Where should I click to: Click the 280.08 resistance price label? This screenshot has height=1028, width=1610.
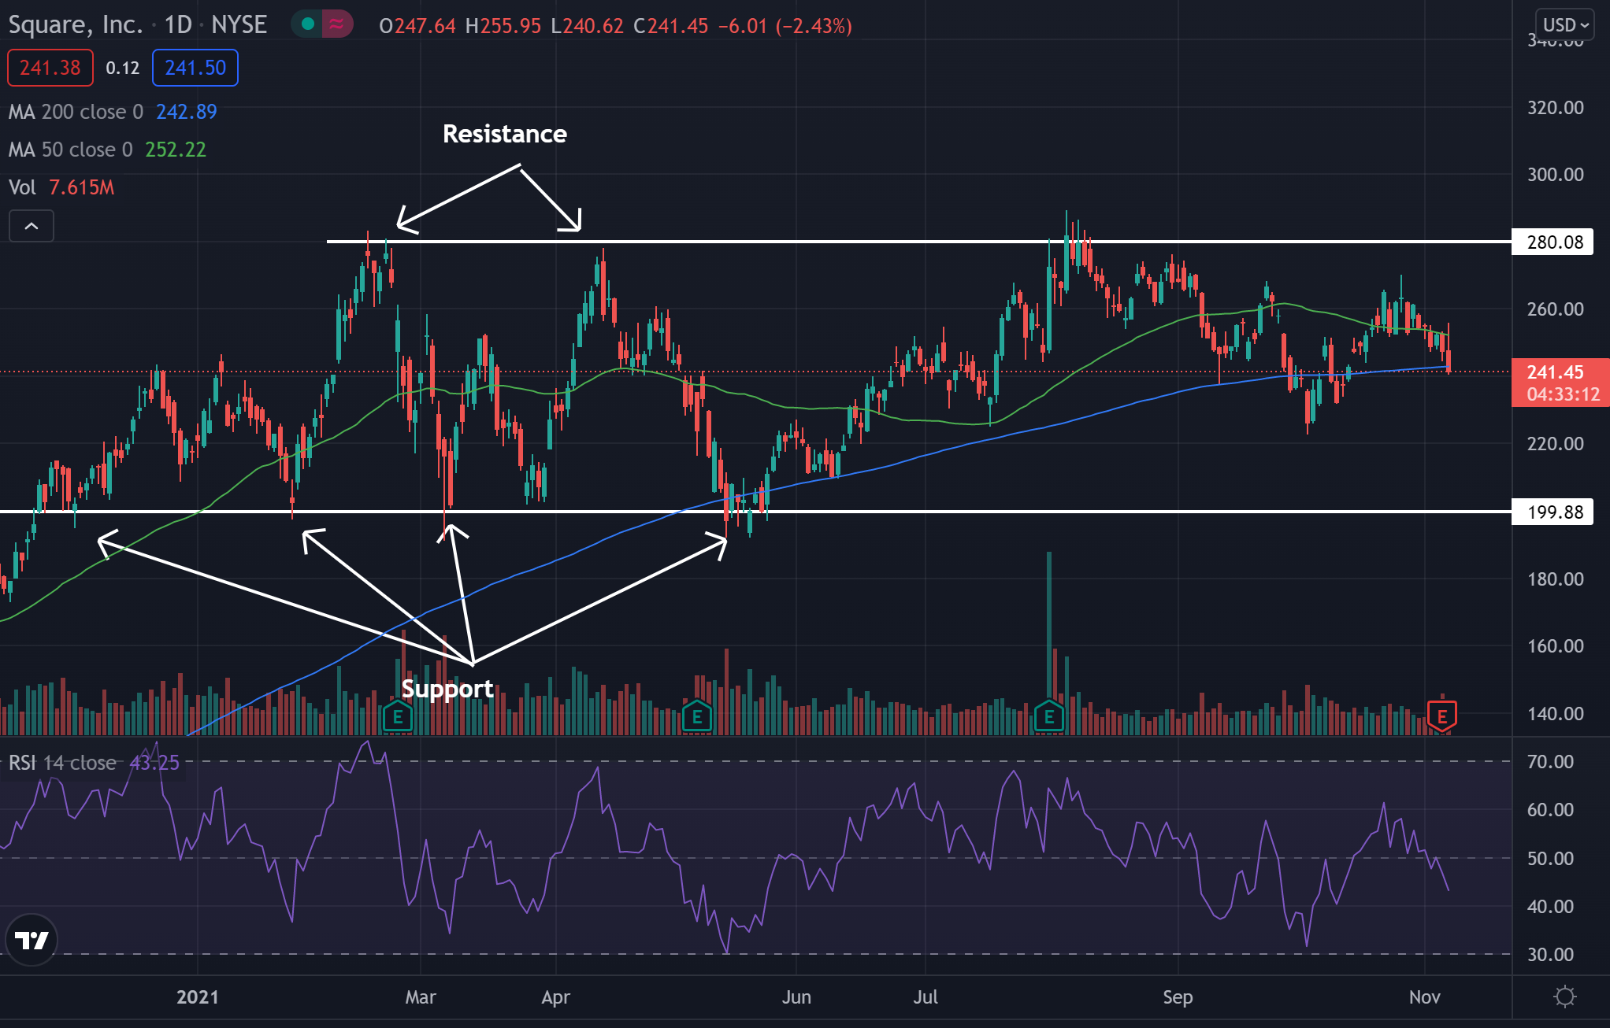(x=1552, y=242)
